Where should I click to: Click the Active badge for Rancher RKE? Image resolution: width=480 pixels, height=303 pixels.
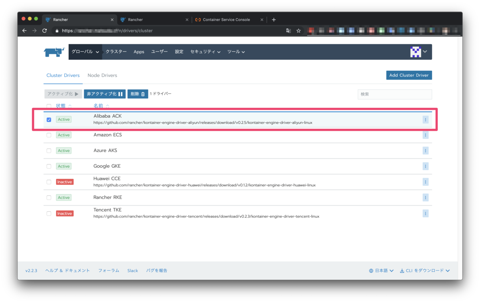coord(64,197)
